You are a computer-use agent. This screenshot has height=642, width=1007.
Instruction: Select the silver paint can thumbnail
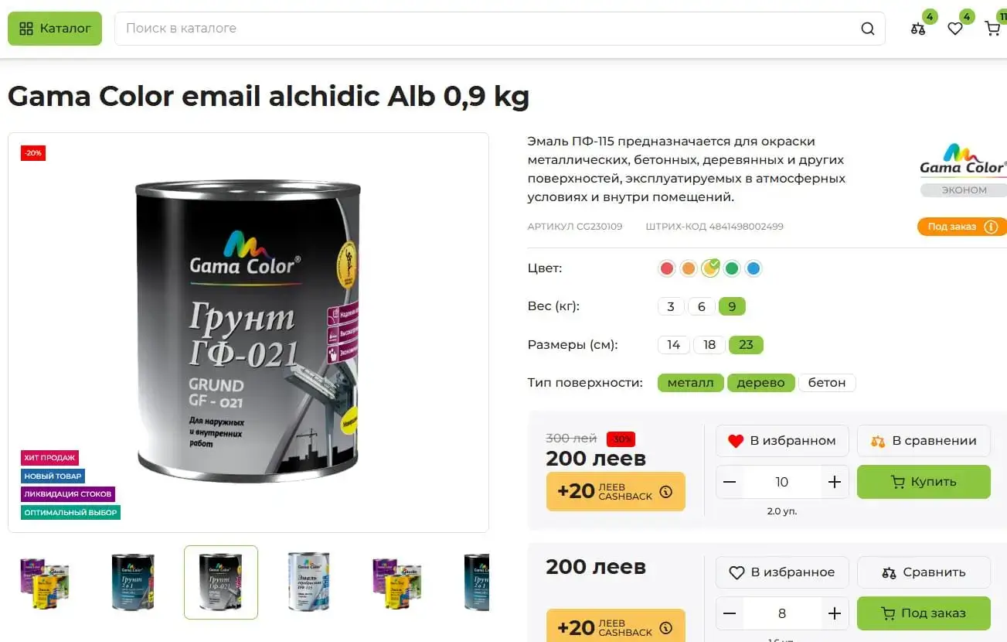tap(308, 582)
